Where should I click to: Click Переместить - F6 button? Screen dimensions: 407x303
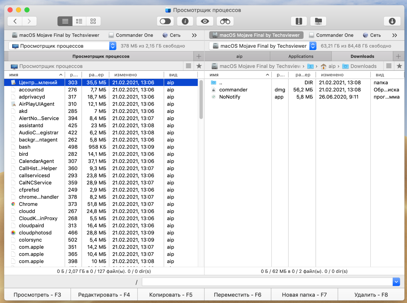pos(238,295)
